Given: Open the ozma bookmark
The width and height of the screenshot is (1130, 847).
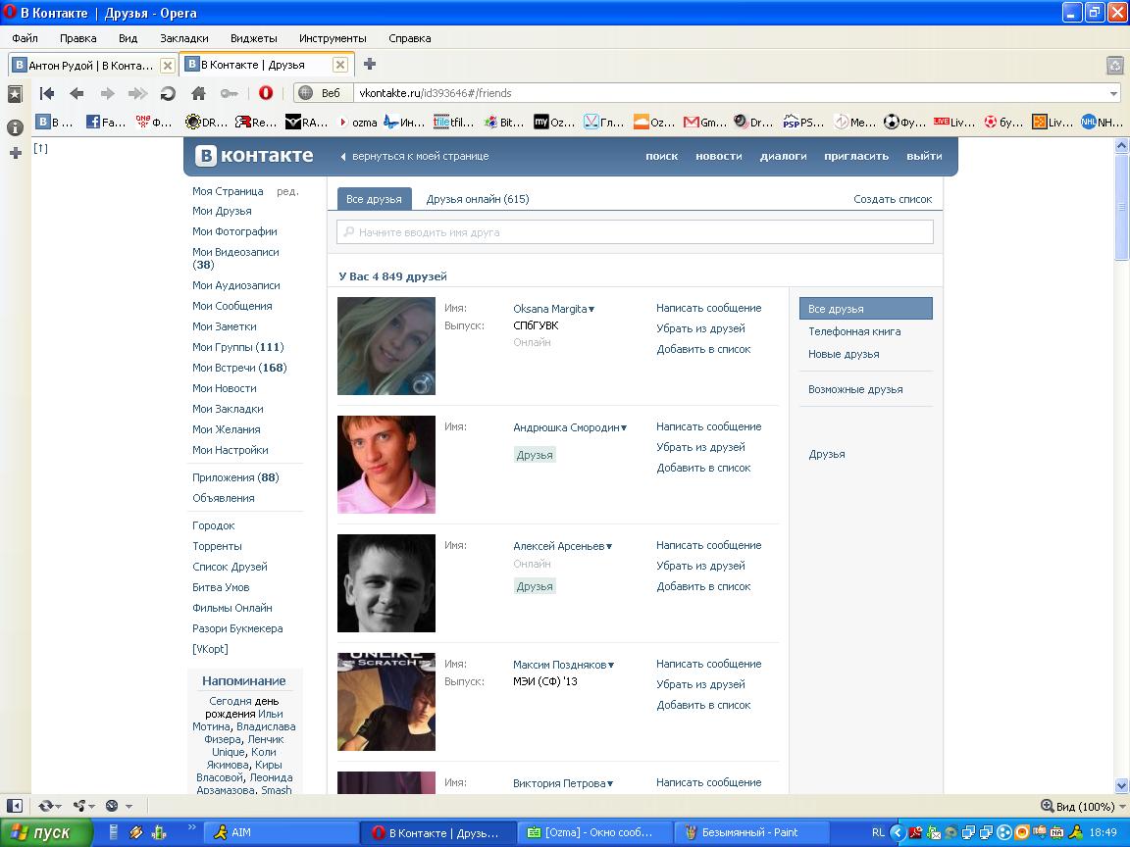Looking at the screenshot, I should click(x=357, y=123).
